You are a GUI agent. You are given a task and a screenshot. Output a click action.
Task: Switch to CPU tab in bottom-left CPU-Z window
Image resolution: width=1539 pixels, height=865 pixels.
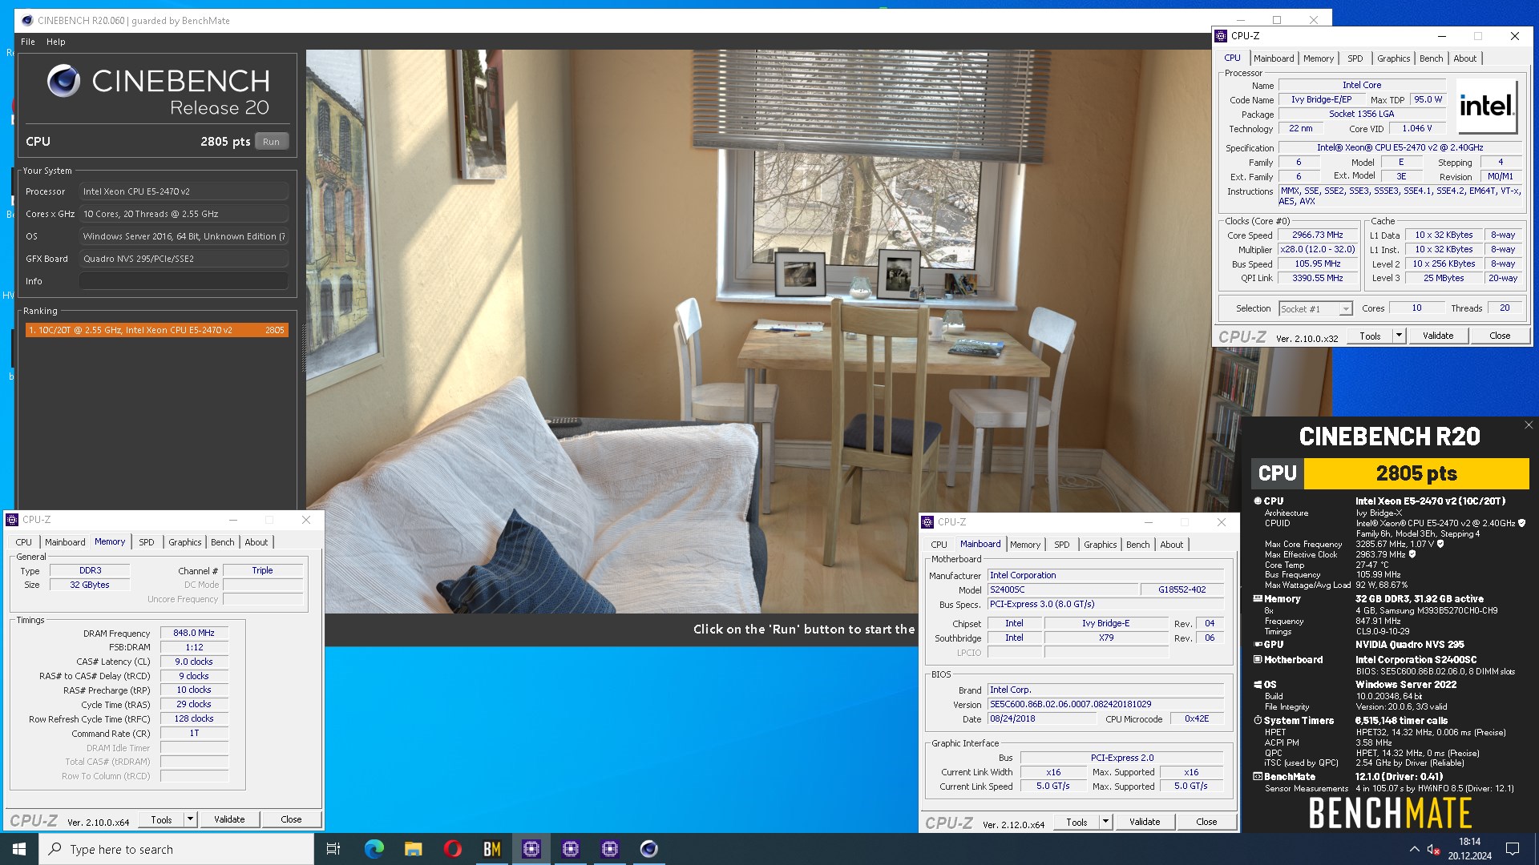coord(24,542)
